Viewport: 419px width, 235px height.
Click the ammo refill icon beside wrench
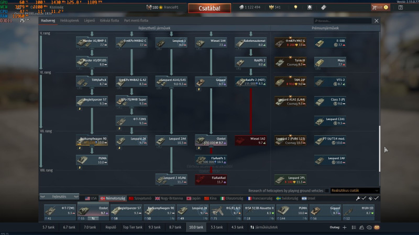[370, 198]
